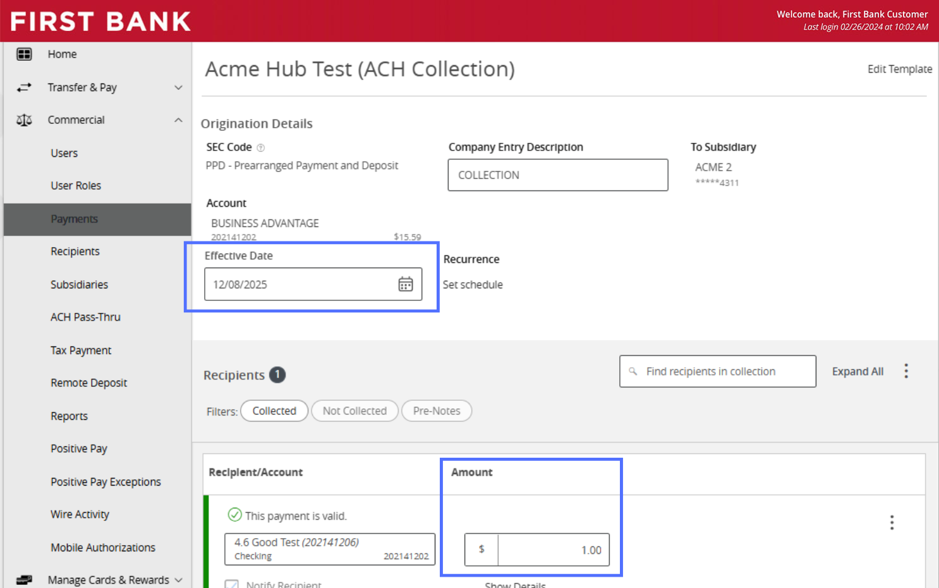Viewport: 939px width, 588px height.
Task: Click the Edit Template link
Action: (x=899, y=69)
